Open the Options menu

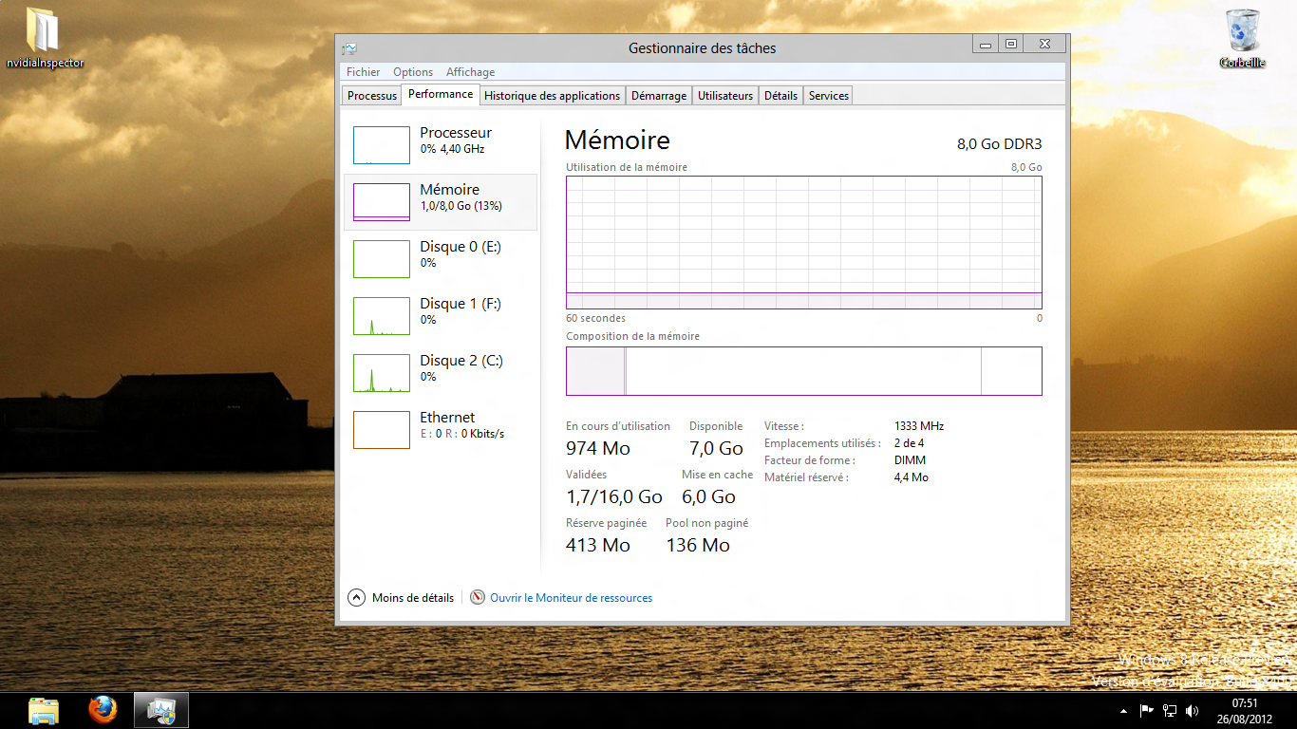(x=413, y=72)
